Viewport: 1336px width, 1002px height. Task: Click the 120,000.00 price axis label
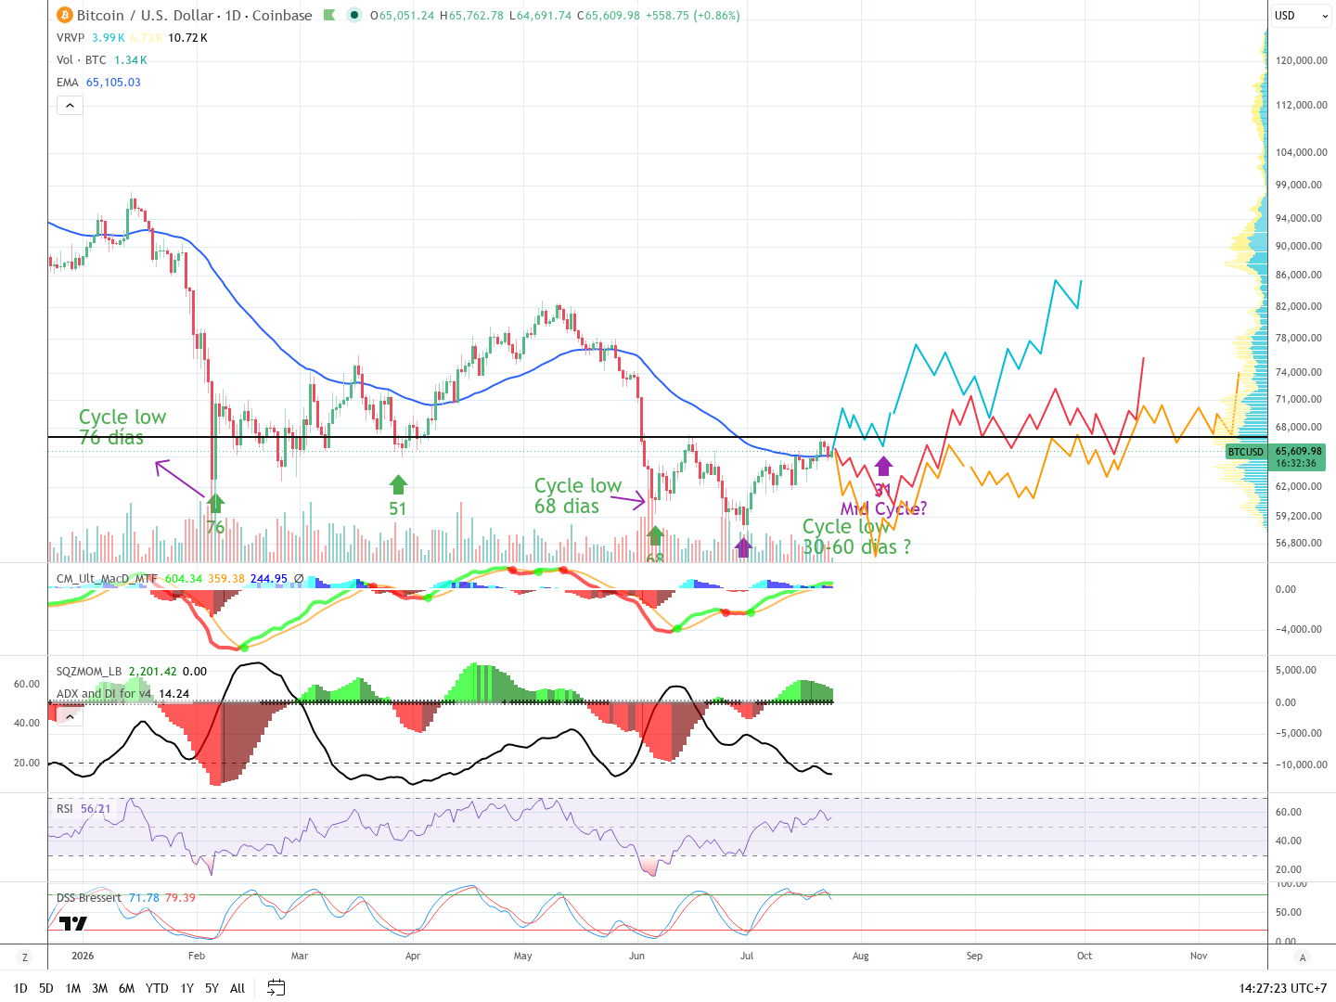pos(1302,60)
